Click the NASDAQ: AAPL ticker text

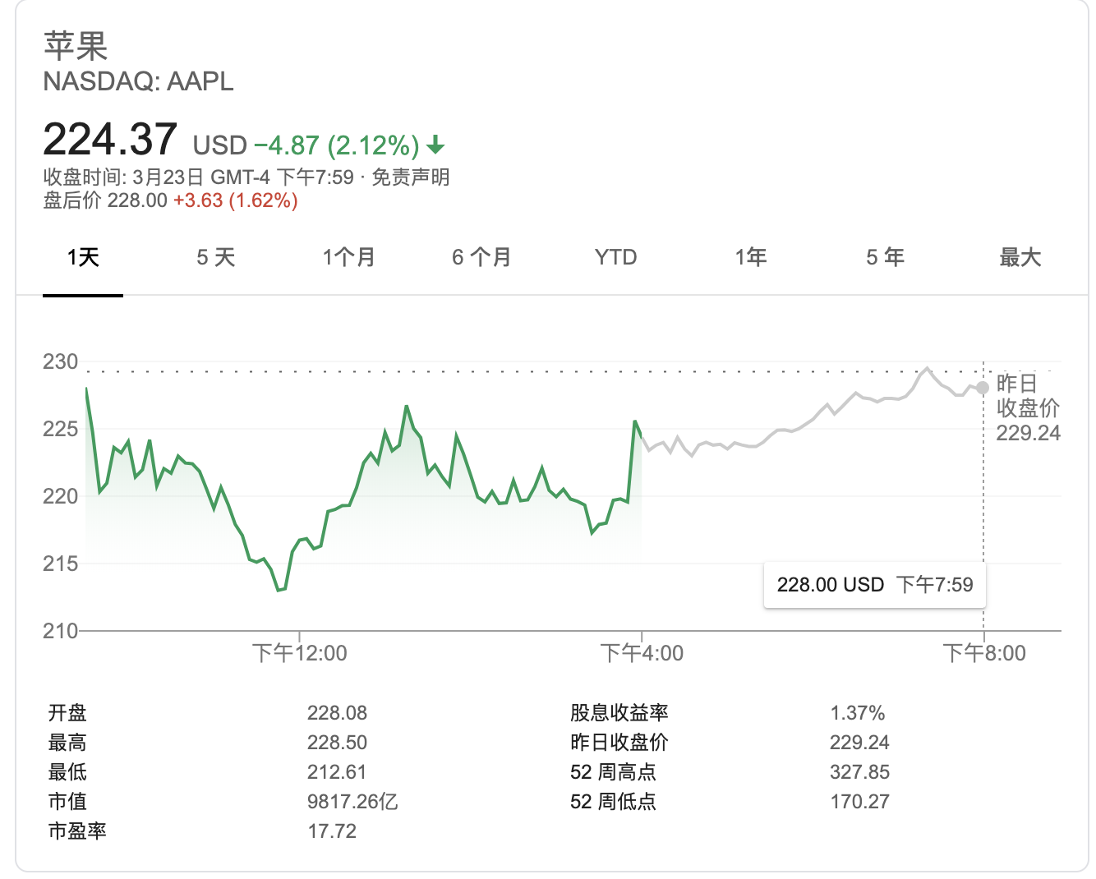(138, 81)
